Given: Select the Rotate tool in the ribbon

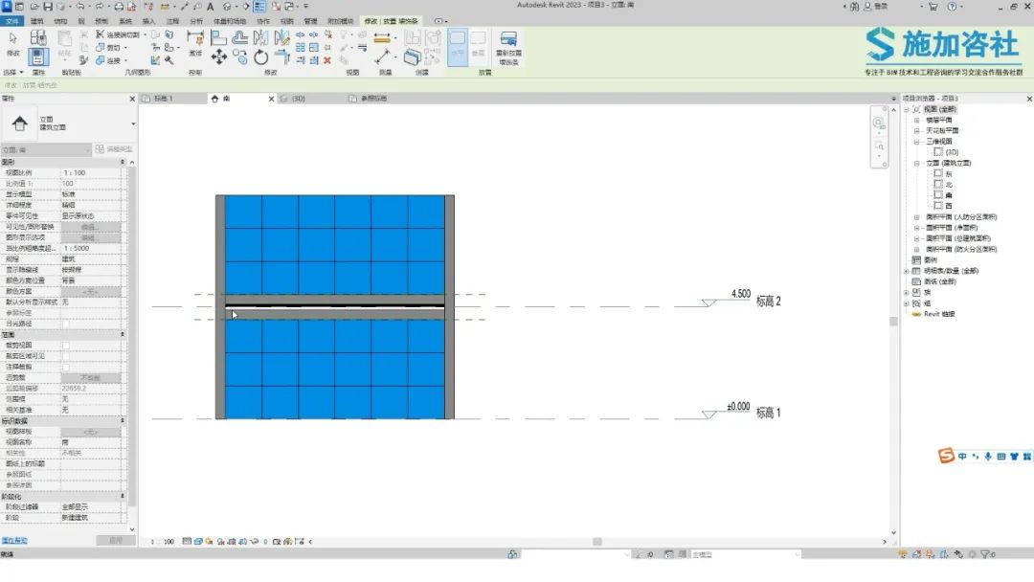Looking at the screenshot, I should [x=261, y=57].
